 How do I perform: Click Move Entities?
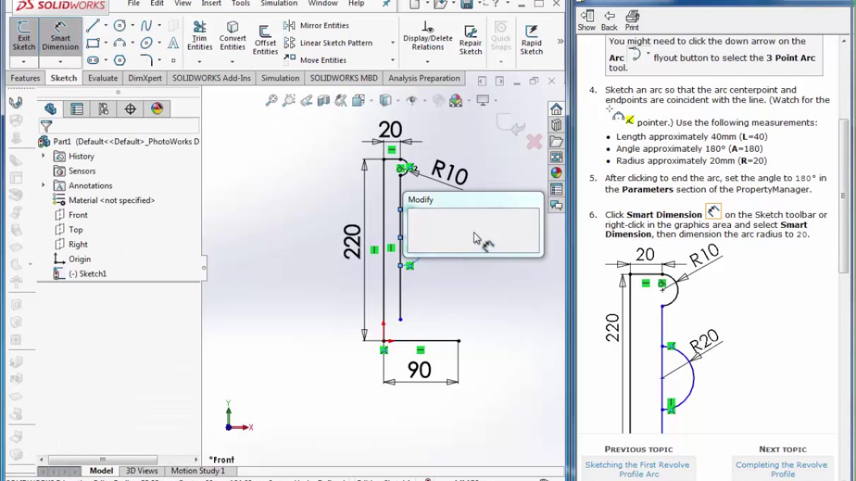[x=315, y=60]
